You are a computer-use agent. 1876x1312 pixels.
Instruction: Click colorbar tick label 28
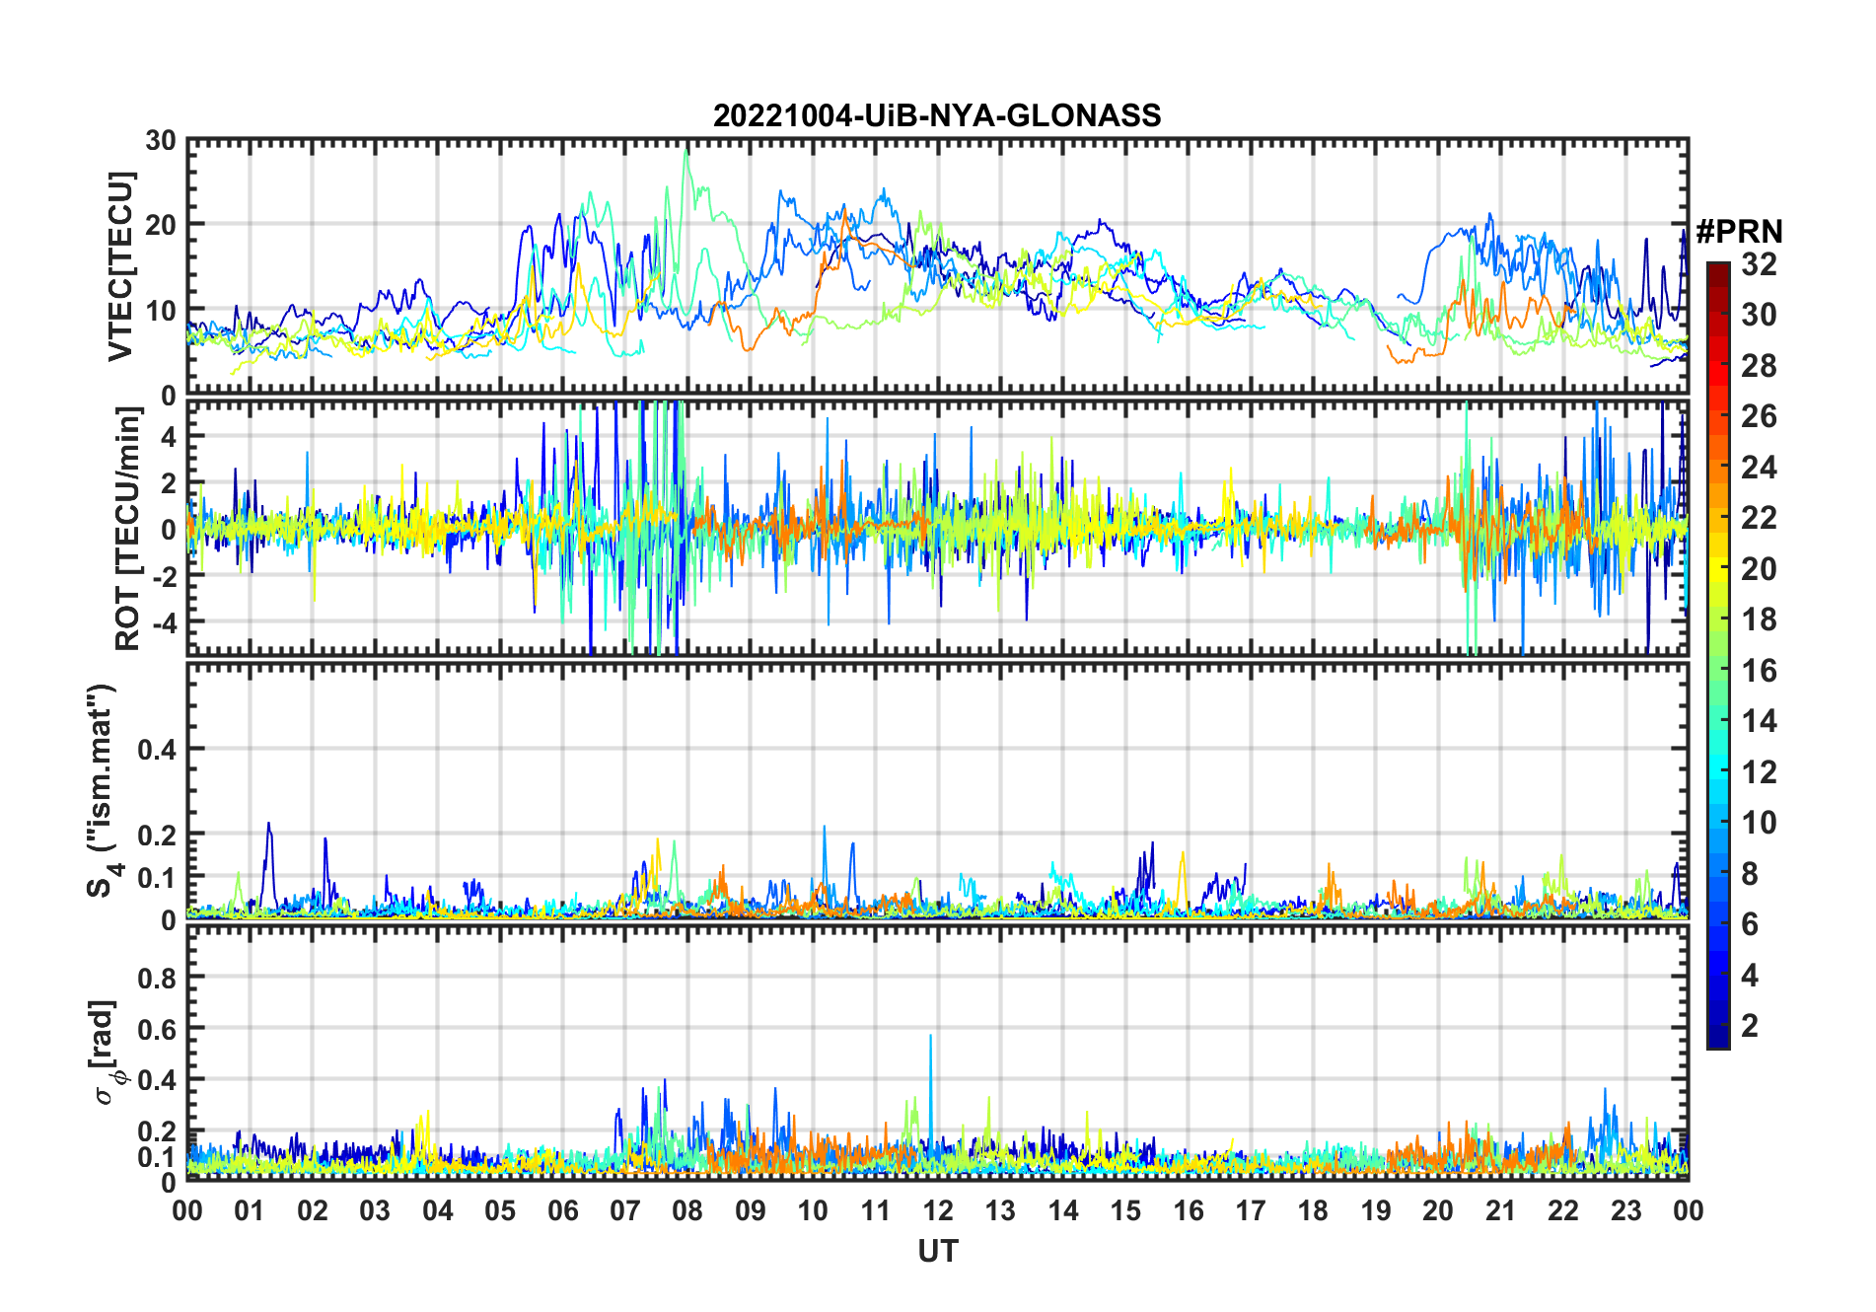coord(1759,366)
